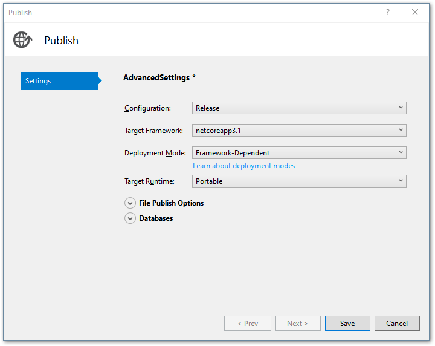This screenshot has height=346, width=435.
Task: Close the Publish dialog window
Action: coord(415,12)
